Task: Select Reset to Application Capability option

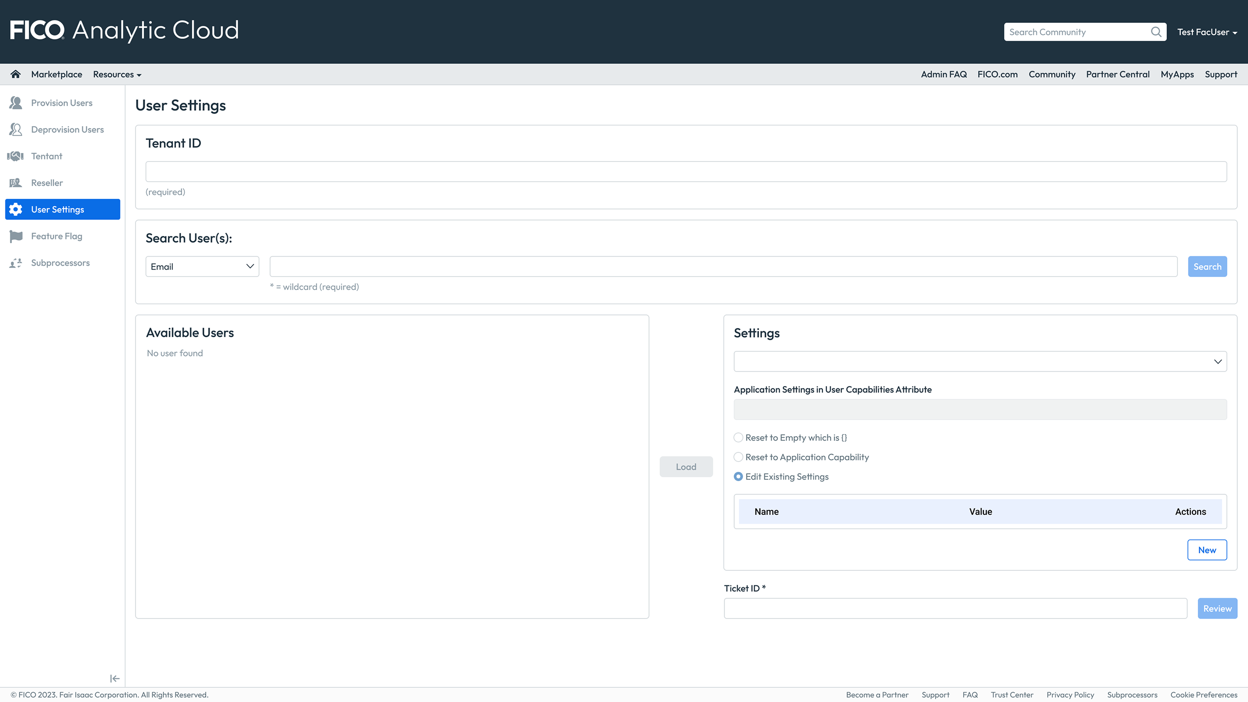Action: [x=739, y=457]
